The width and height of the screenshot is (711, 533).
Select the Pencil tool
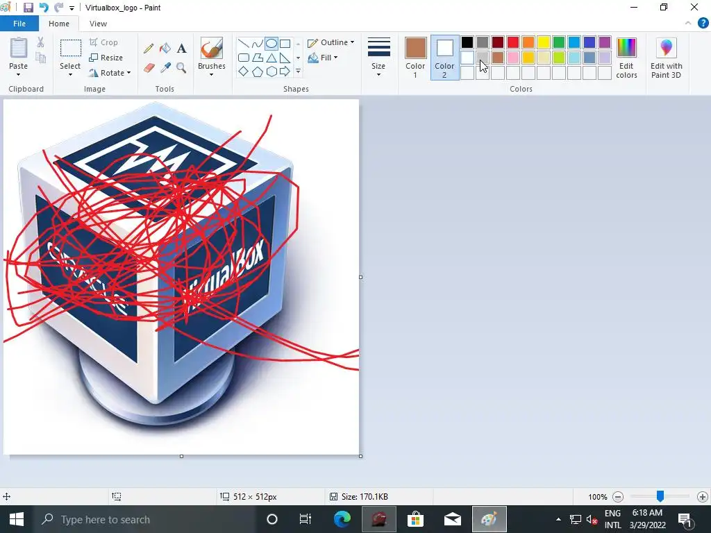point(149,48)
